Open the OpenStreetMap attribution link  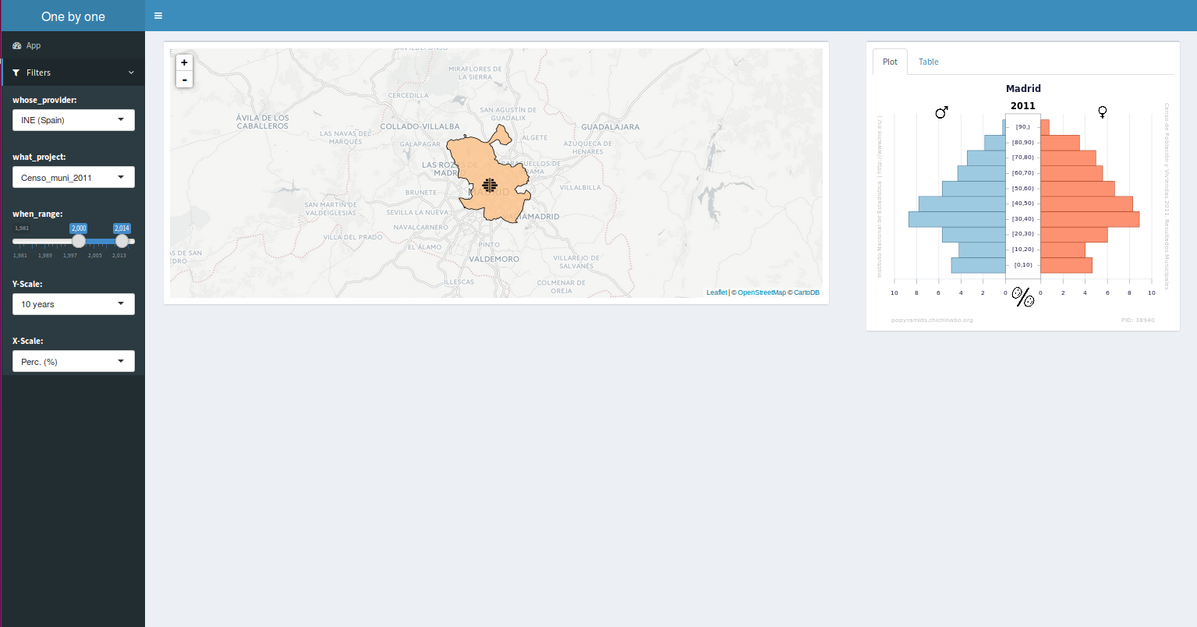click(761, 292)
